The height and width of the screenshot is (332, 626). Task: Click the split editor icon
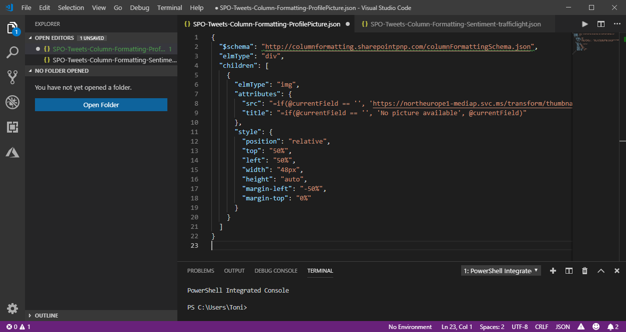pyautogui.click(x=601, y=24)
